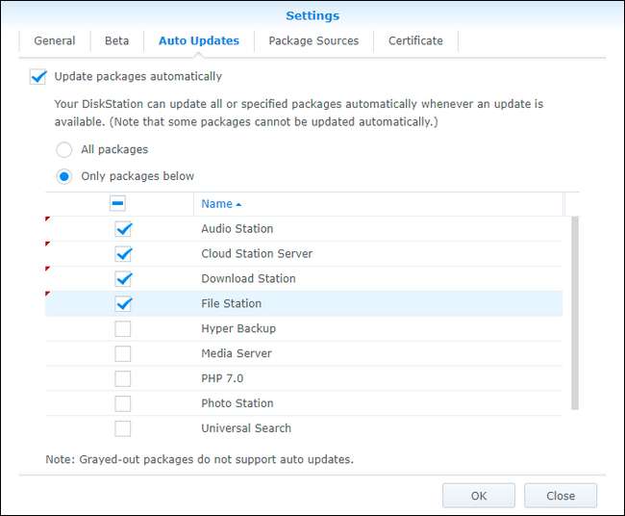Toggle the select-all header checkbox

pyautogui.click(x=118, y=204)
